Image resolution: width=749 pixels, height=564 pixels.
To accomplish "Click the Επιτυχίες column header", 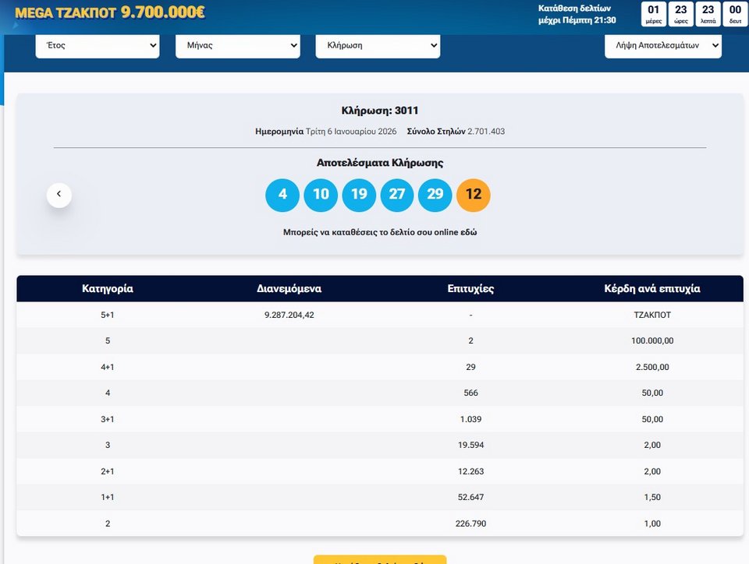I will pyautogui.click(x=471, y=289).
